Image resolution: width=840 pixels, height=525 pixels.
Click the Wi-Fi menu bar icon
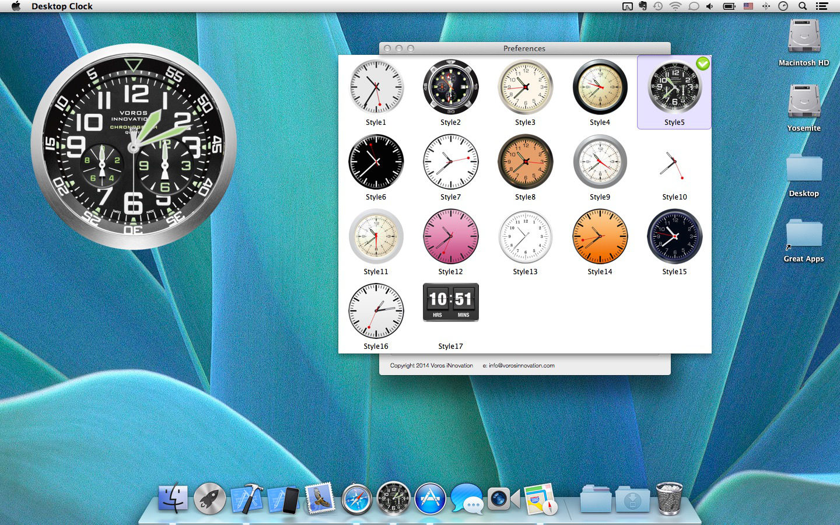(x=675, y=6)
